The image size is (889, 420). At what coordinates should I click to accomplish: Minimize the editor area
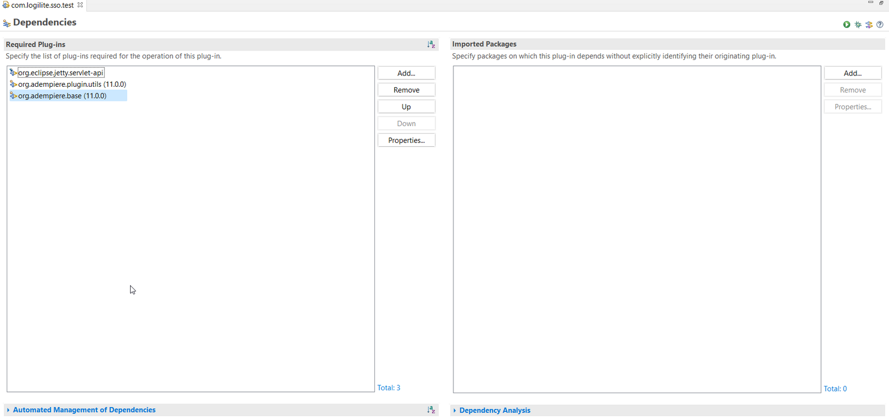[871, 3]
